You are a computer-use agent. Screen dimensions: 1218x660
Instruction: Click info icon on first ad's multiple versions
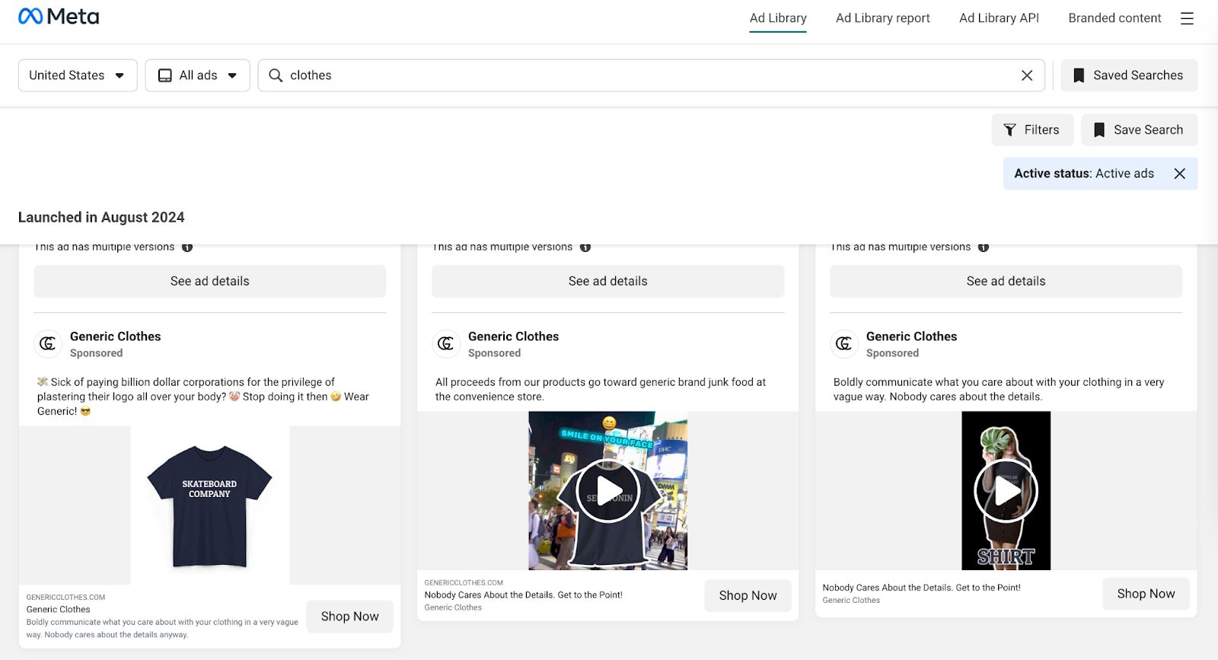tap(187, 247)
